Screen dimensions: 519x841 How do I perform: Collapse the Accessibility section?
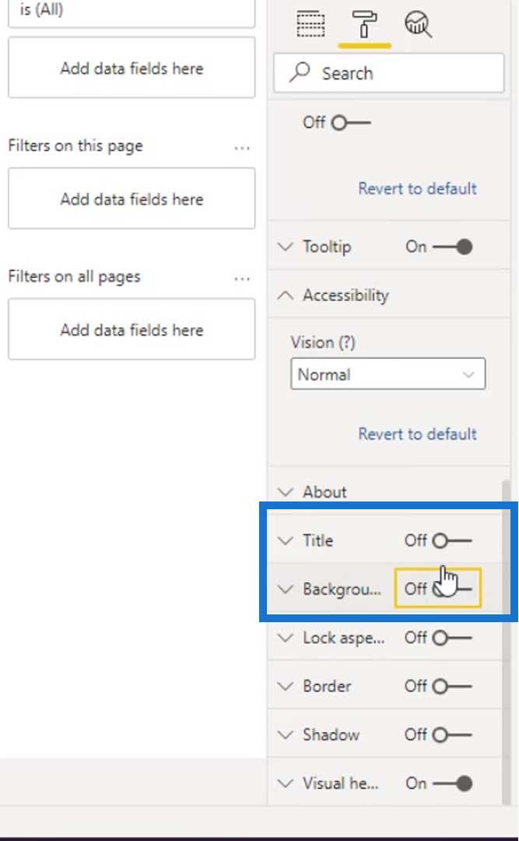point(286,295)
